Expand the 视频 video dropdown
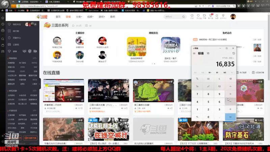The width and height of the screenshot is (270, 152). tap(90, 17)
